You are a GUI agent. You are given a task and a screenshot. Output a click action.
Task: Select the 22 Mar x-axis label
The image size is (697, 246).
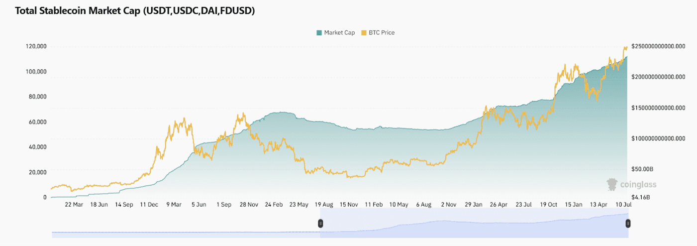tap(74, 205)
